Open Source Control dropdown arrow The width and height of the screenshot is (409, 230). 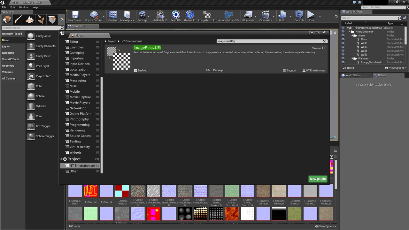[104, 16]
